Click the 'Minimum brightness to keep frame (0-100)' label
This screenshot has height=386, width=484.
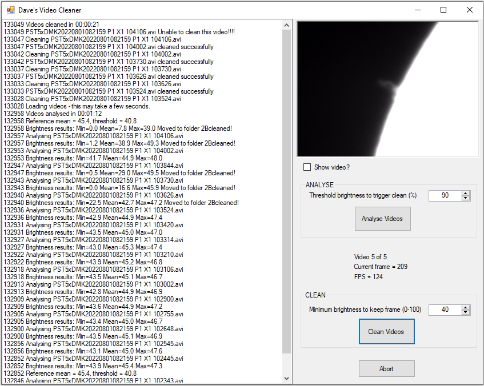tap(365, 309)
